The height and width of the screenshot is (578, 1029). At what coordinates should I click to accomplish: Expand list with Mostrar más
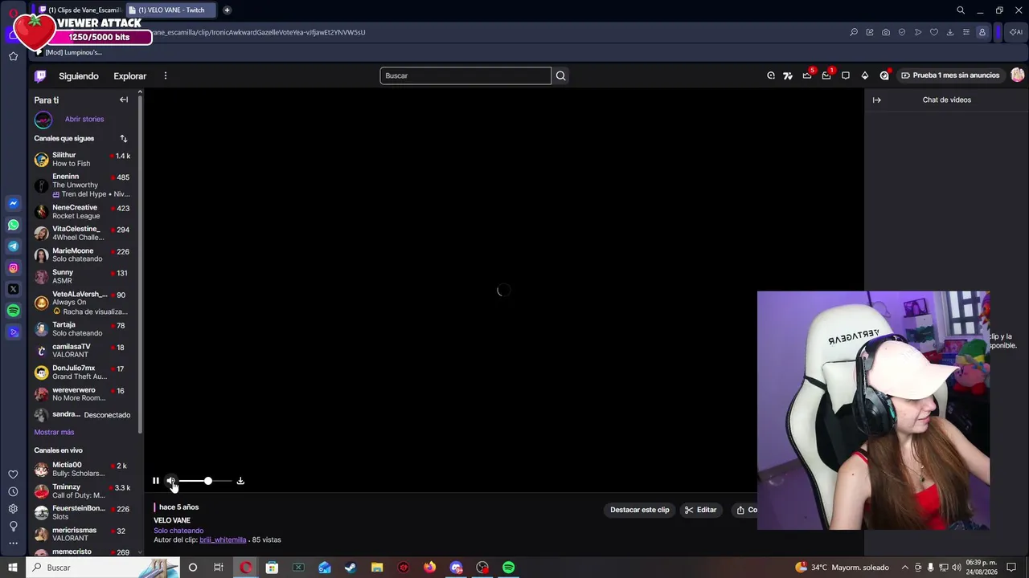54,432
